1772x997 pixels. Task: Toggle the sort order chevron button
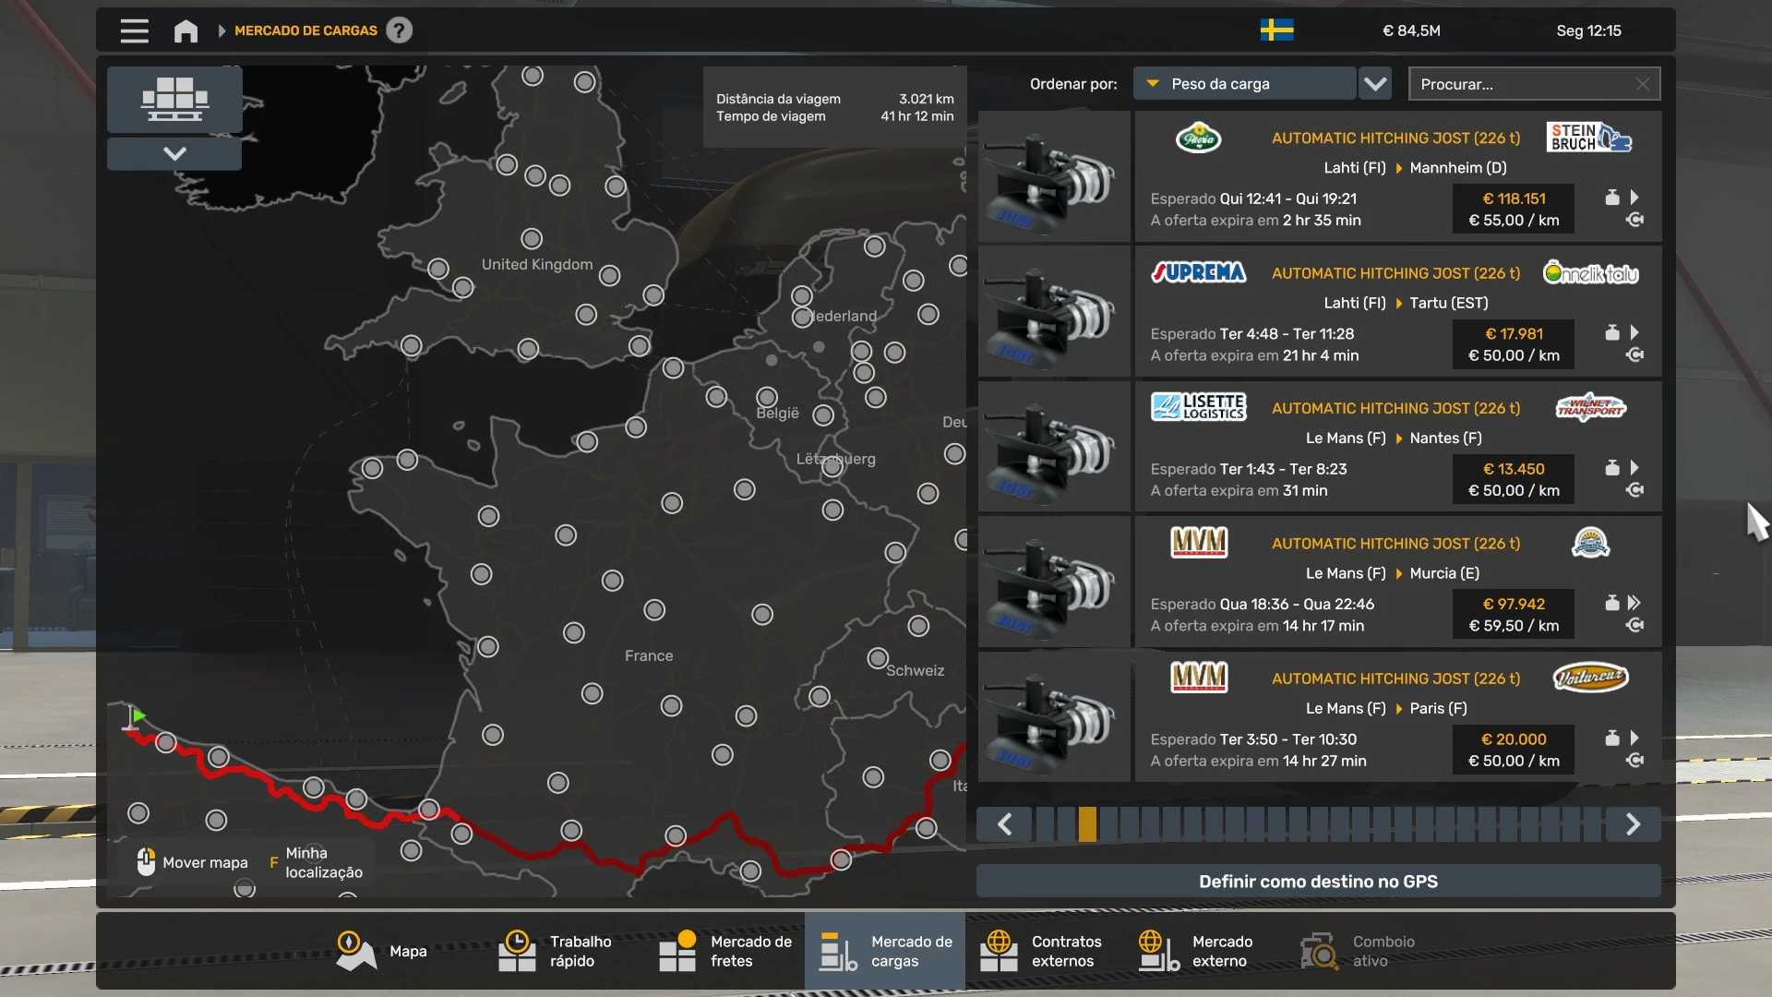[1375, 84]
